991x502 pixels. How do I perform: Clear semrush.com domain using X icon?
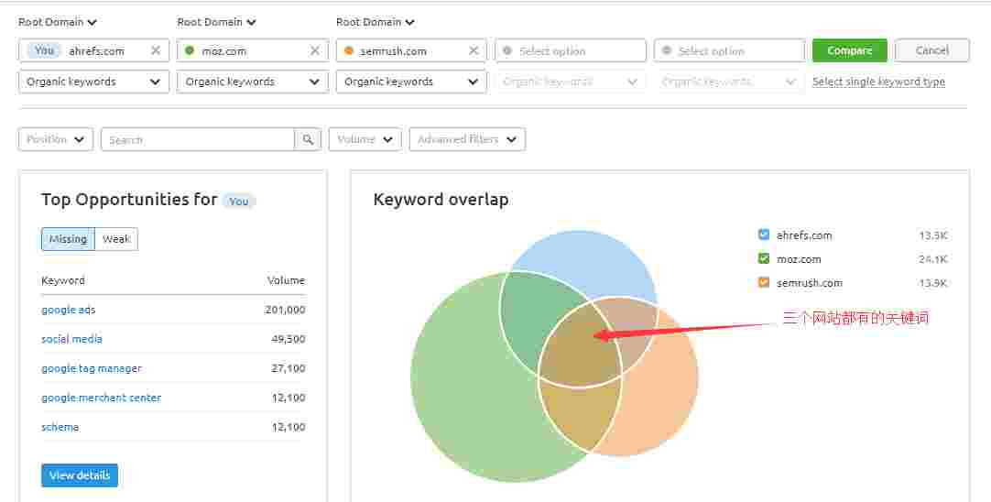474,51
